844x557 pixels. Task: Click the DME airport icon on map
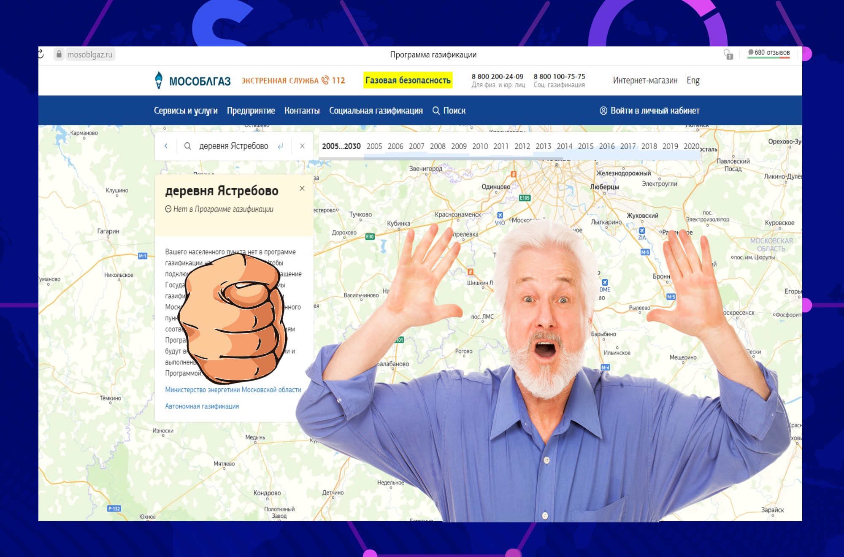[x=605, y=282]
